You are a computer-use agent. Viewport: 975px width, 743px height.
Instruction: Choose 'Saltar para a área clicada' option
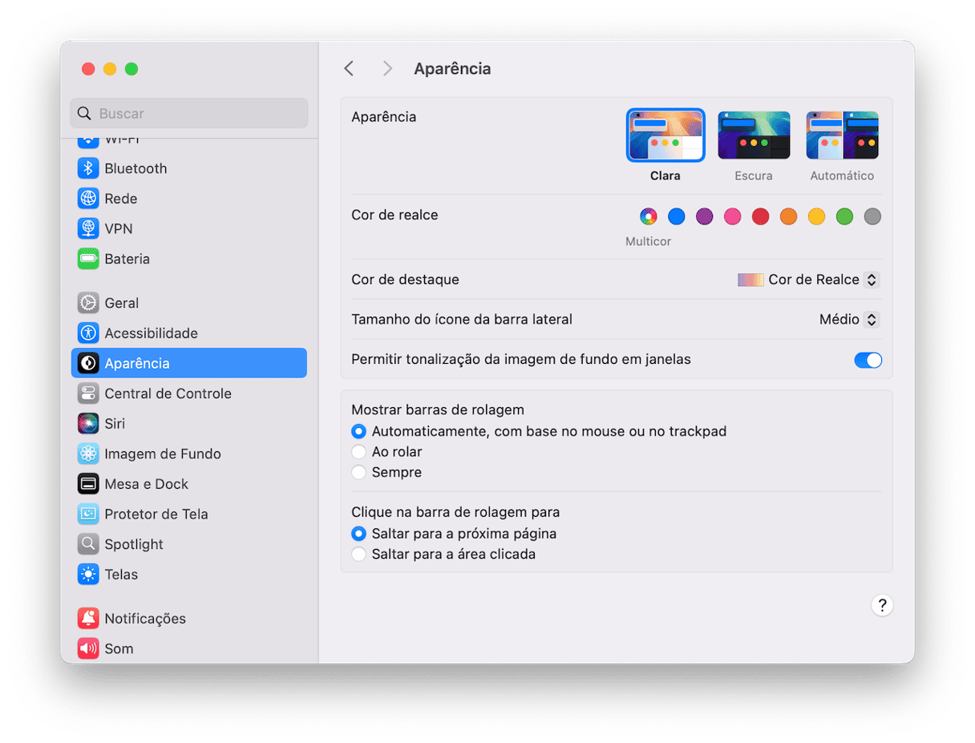(x=358, y=554)
